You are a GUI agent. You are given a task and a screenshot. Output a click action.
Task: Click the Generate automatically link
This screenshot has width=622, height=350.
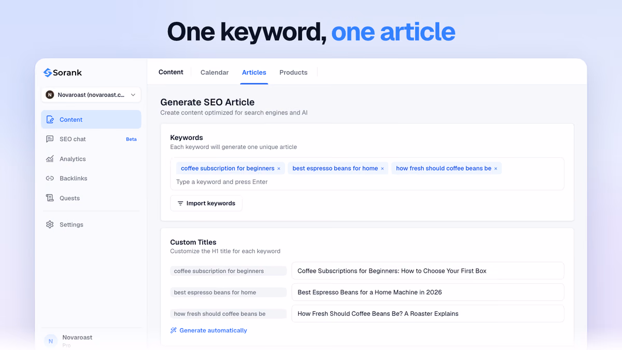pos(213,330)
